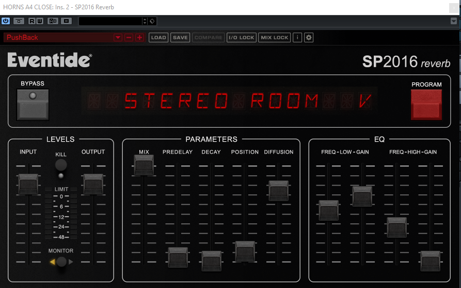Switch A/B settings comparison
The width and height of the screenshot is (461, 288).
click(x=53, y=21)
